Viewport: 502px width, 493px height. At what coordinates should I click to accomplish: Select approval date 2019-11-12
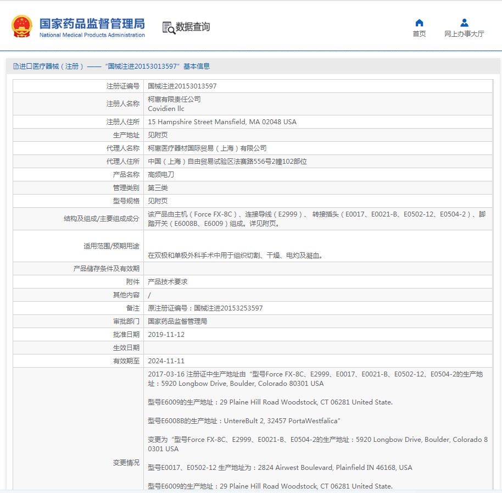point(166,334)
